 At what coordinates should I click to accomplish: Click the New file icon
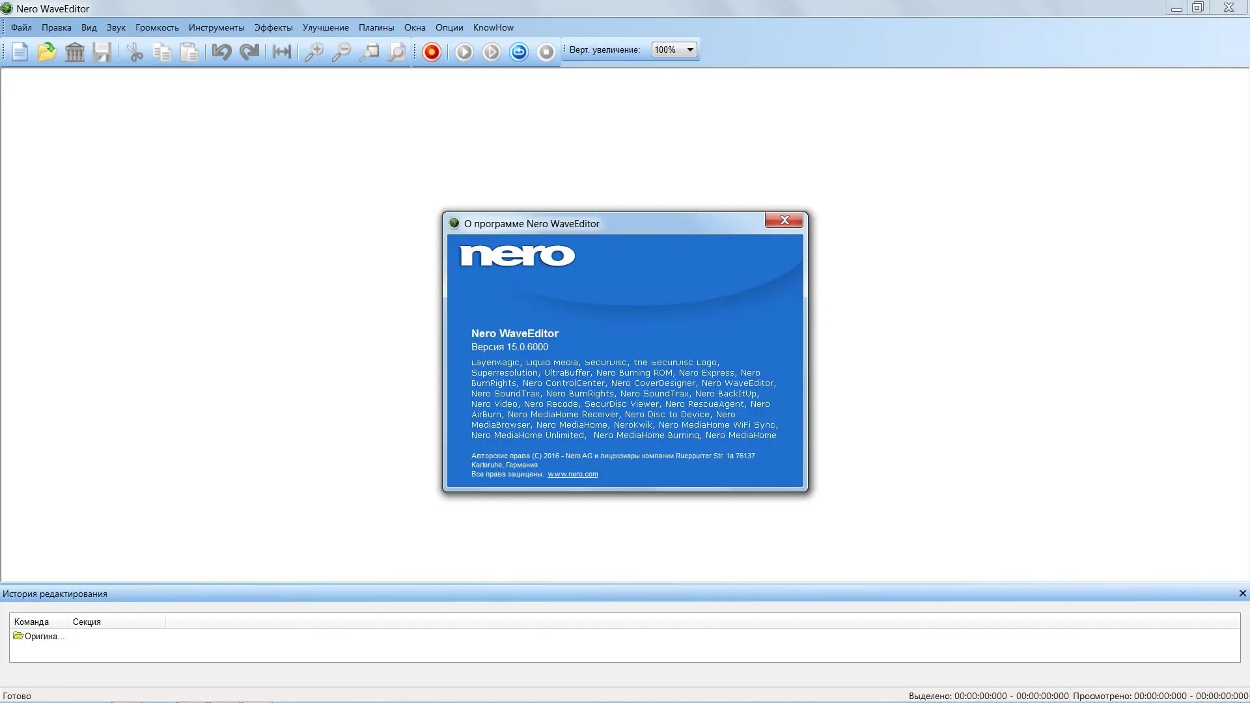(x=20, y=52)
